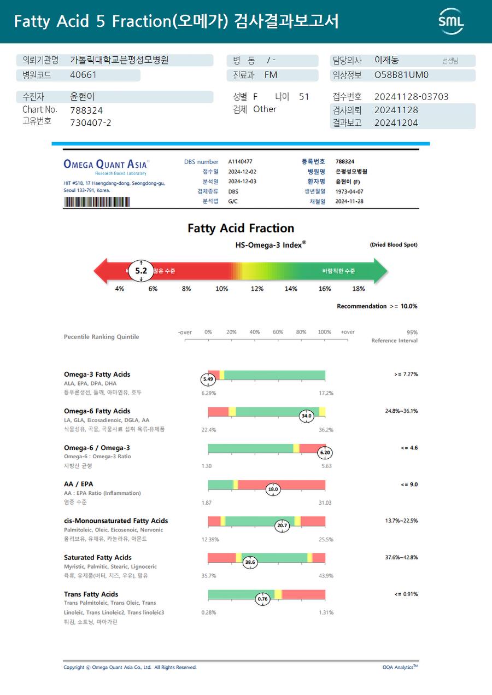
Task: Click the 38.6 Saturated Fatty Acids marker
Action: (x=250, y=562)
